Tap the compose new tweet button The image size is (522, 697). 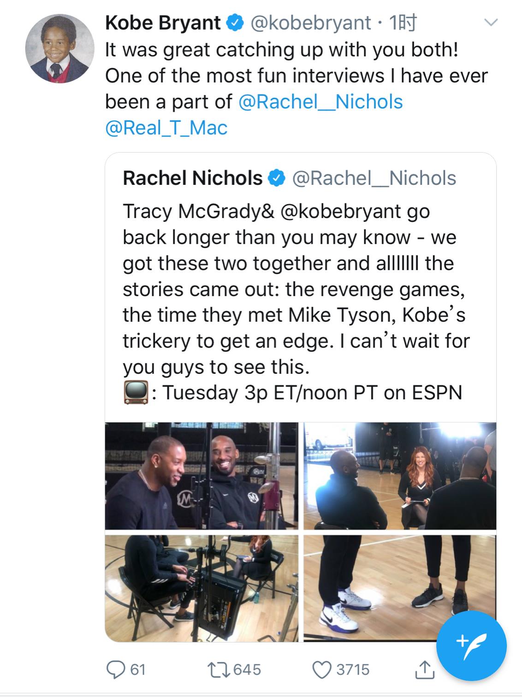[x=471, y=645]
